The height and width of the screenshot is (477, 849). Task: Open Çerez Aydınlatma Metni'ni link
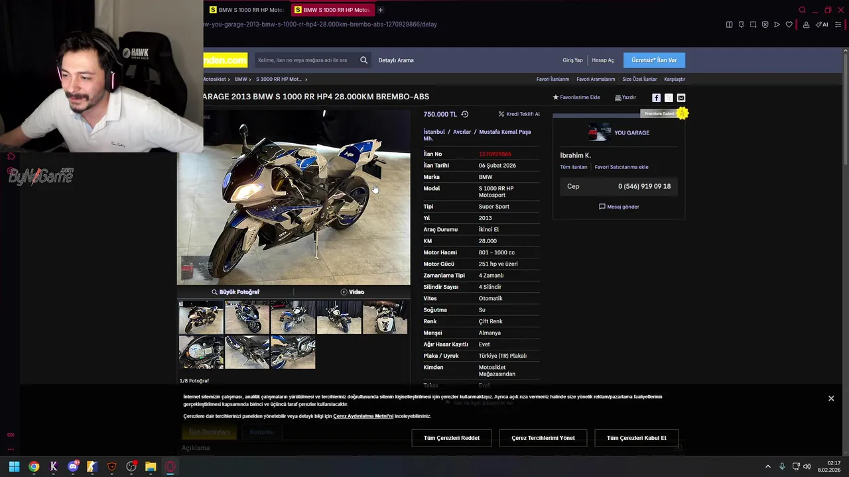(x=363, y=416)
